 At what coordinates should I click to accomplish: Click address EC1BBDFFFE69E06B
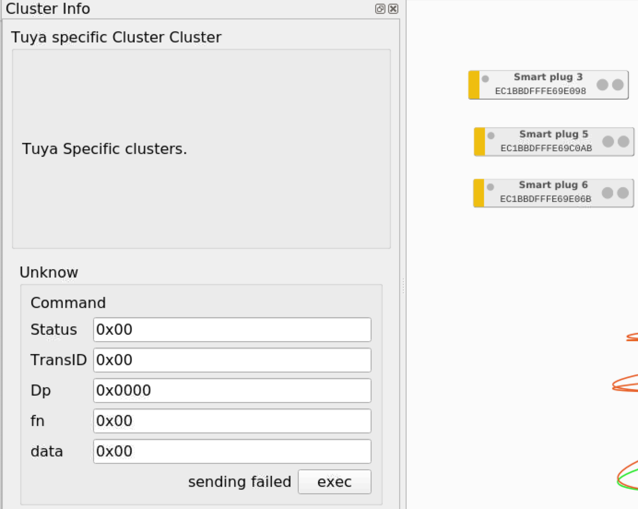545,199
